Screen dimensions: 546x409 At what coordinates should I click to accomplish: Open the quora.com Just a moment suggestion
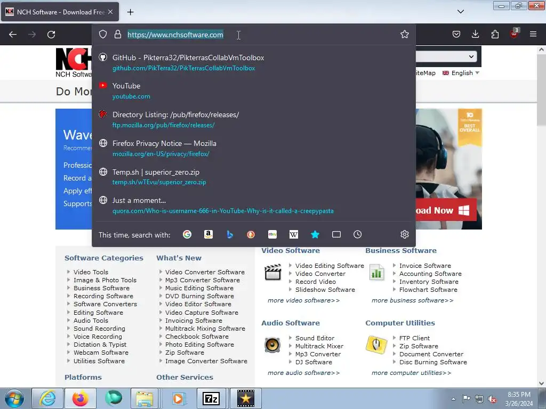click(253, 205)
